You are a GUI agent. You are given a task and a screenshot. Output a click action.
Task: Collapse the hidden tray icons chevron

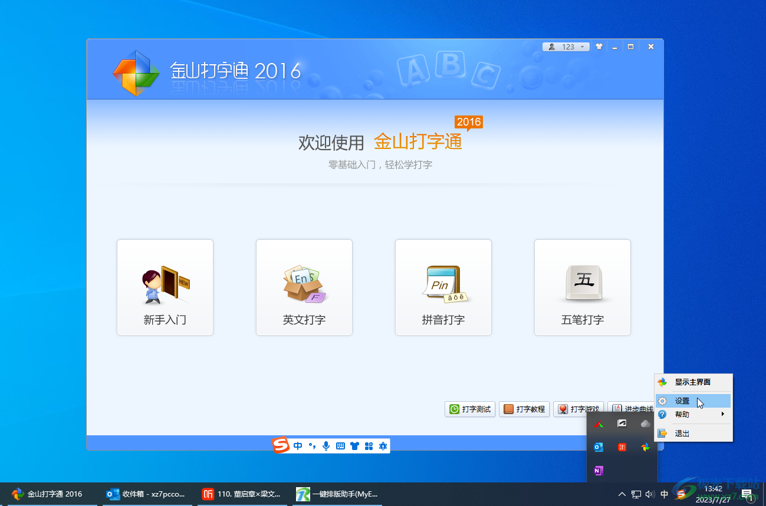click(x=622, y=494)
